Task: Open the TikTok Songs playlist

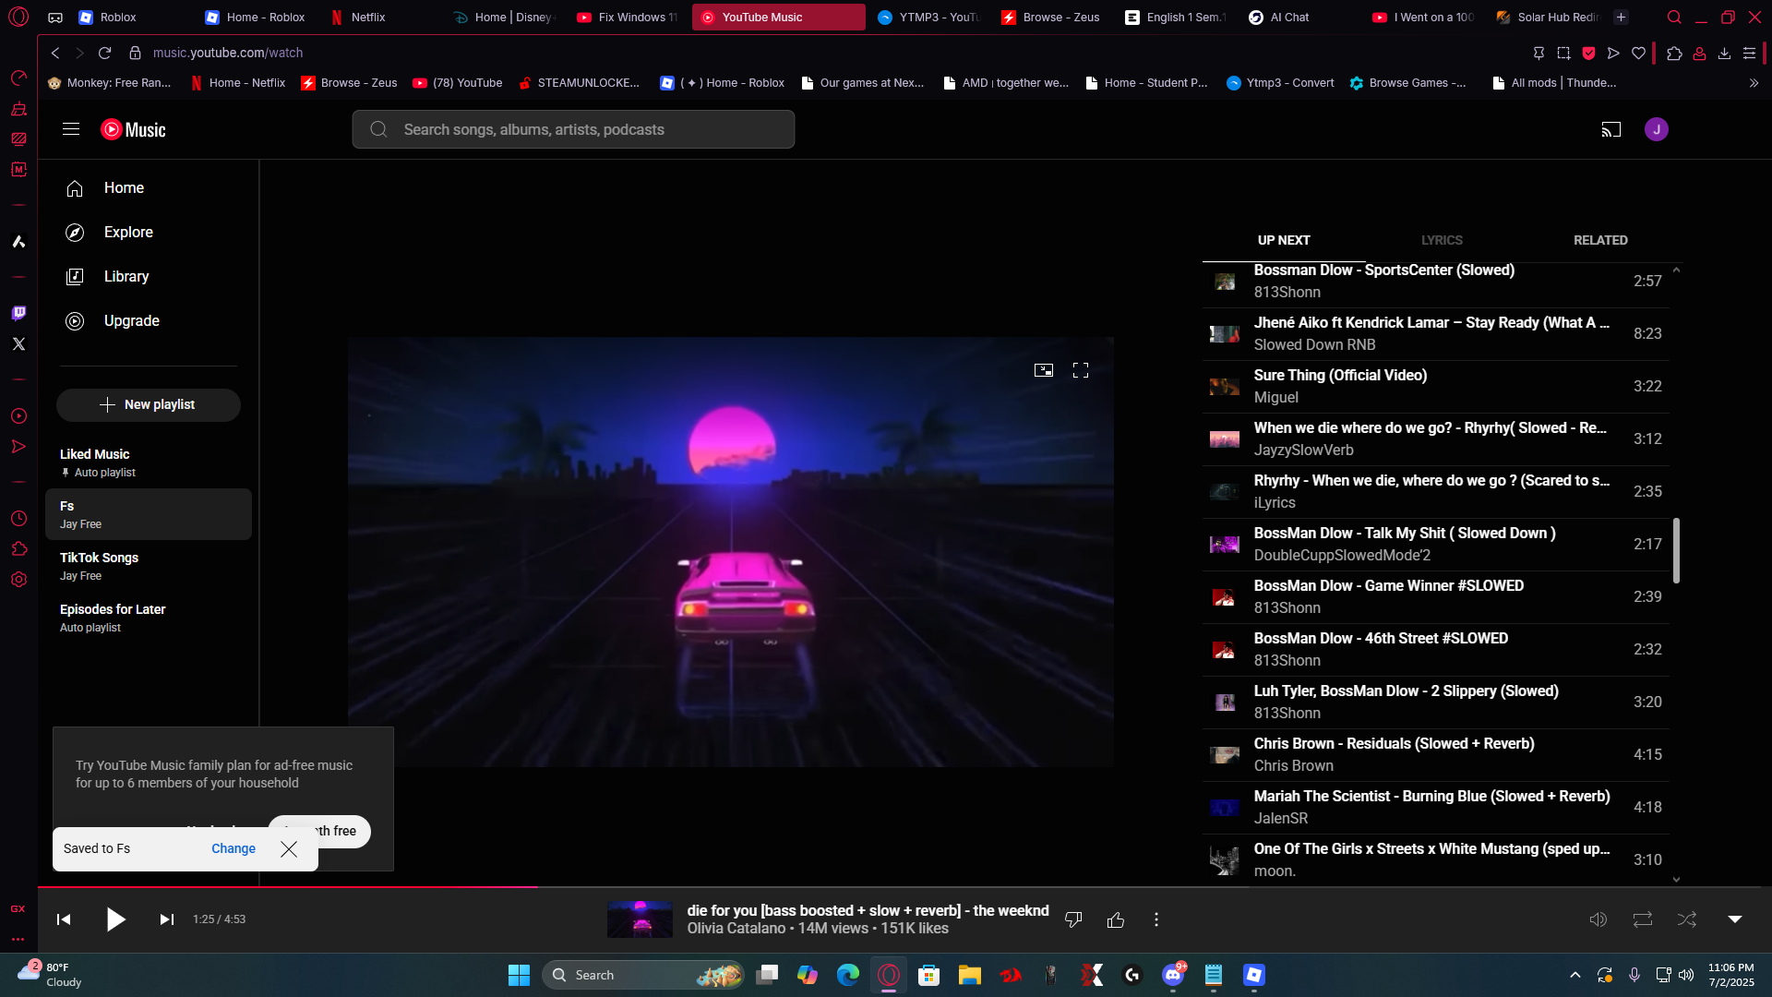Action: click(x=149, y=566)
